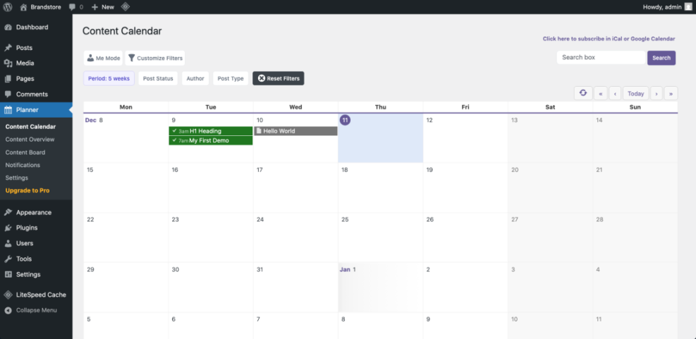Select today's date 11 circle
The width and height of the screenshot is (696, 339).
click(x=345, y=120)
